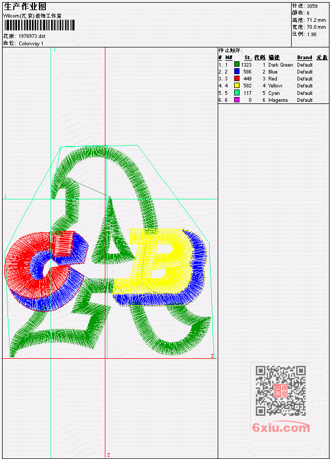
Task: Click the Yellow color swatch
Action: (x=237, y=85)
